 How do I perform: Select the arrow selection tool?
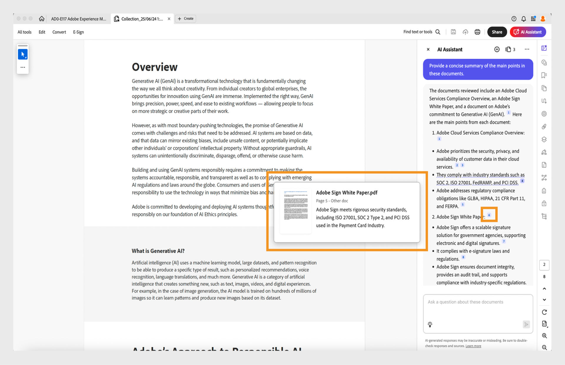23,54
